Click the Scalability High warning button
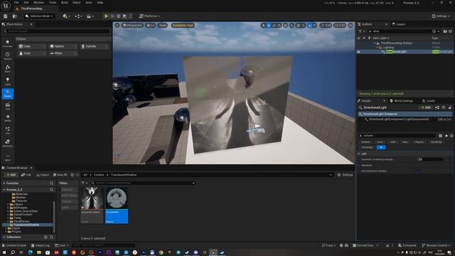 [183, 26]
